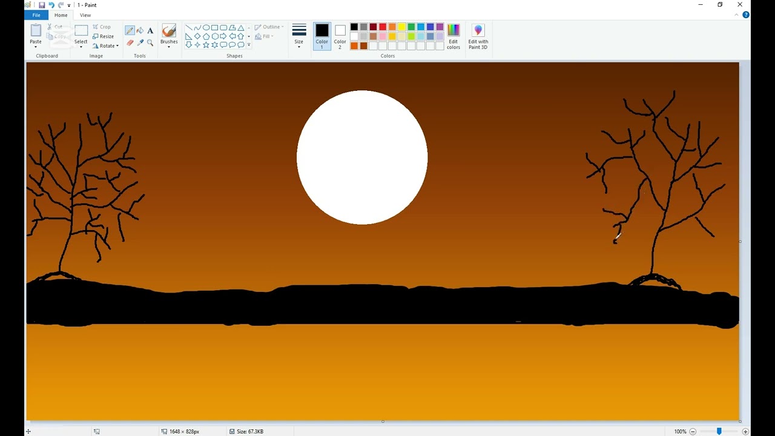Screen dimensions: 775x436
Task: Pick the green color swatch
Action: (411, 27)
